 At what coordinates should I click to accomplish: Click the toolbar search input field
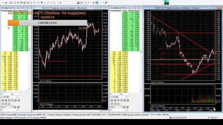pyautogui.click(x=68, y=3)
